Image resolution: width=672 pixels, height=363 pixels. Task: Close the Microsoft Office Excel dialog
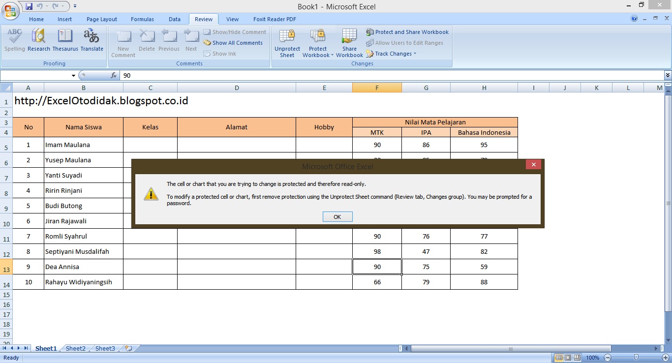(533, 165)
